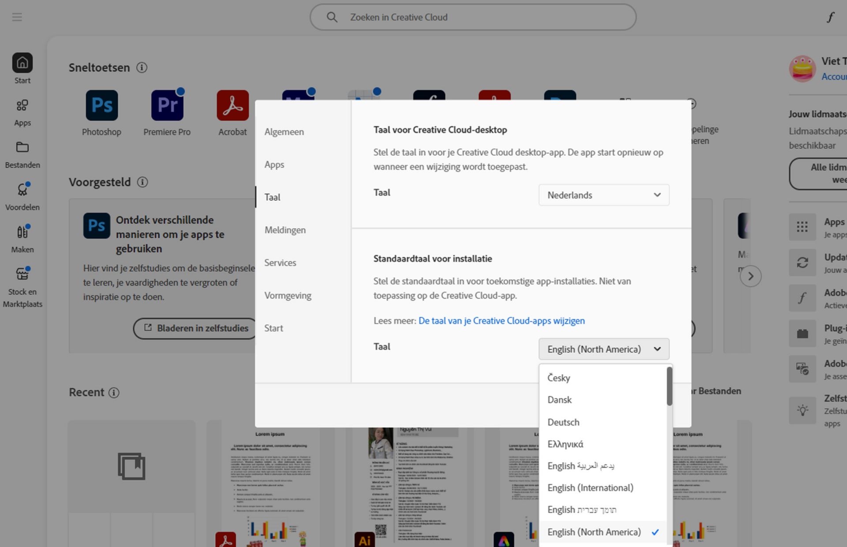Open the hamburger menu icon
Screen dimensions: 847x547
tap(17, 17)
